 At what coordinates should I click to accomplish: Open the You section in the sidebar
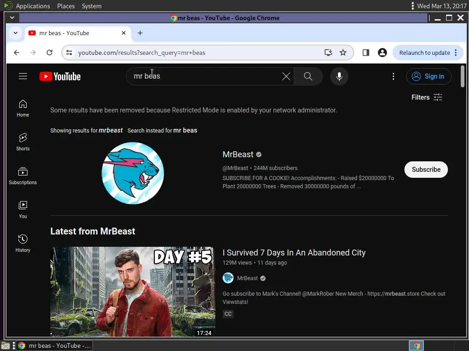(23, 210)
